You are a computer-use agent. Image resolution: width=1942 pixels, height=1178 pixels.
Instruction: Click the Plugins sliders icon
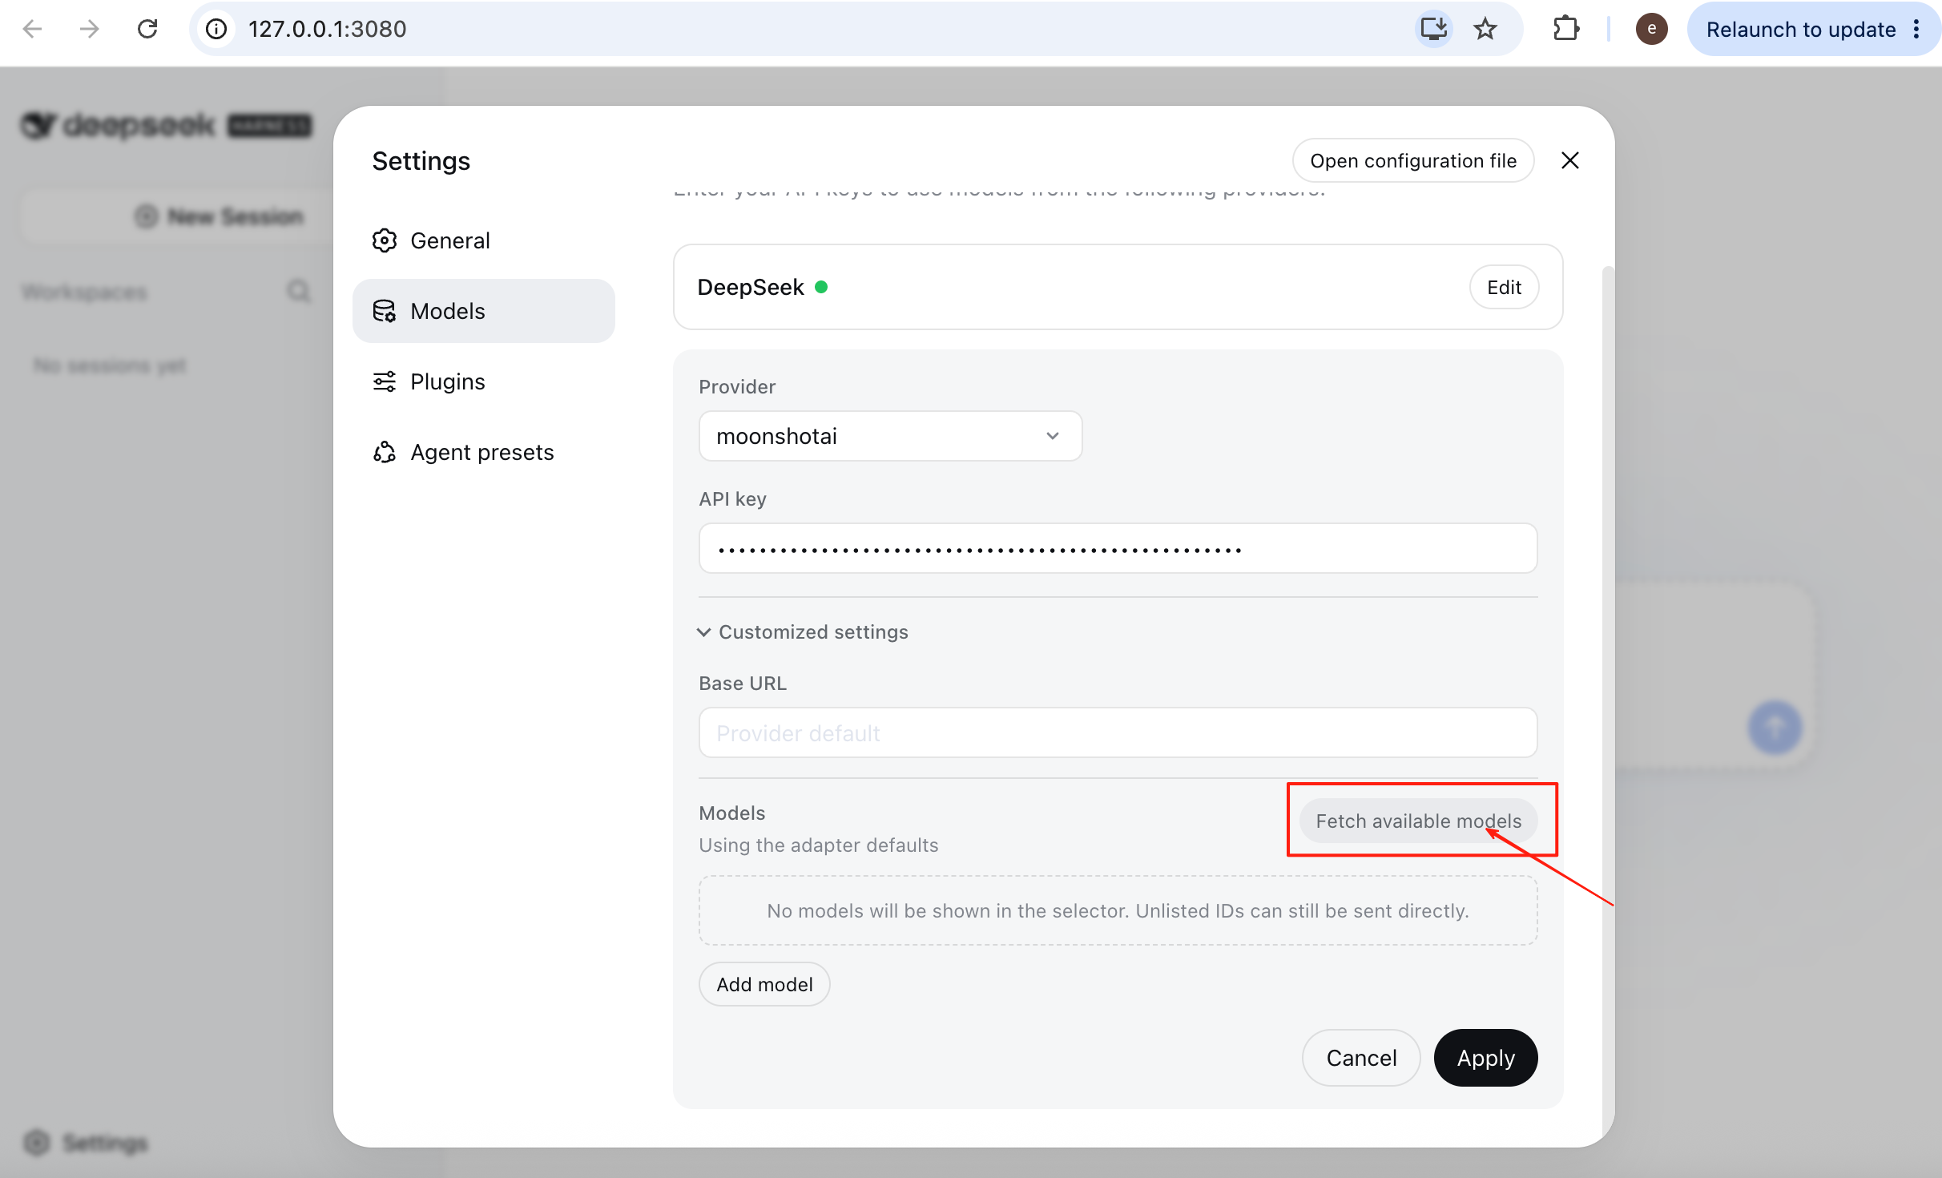[385, 381]
